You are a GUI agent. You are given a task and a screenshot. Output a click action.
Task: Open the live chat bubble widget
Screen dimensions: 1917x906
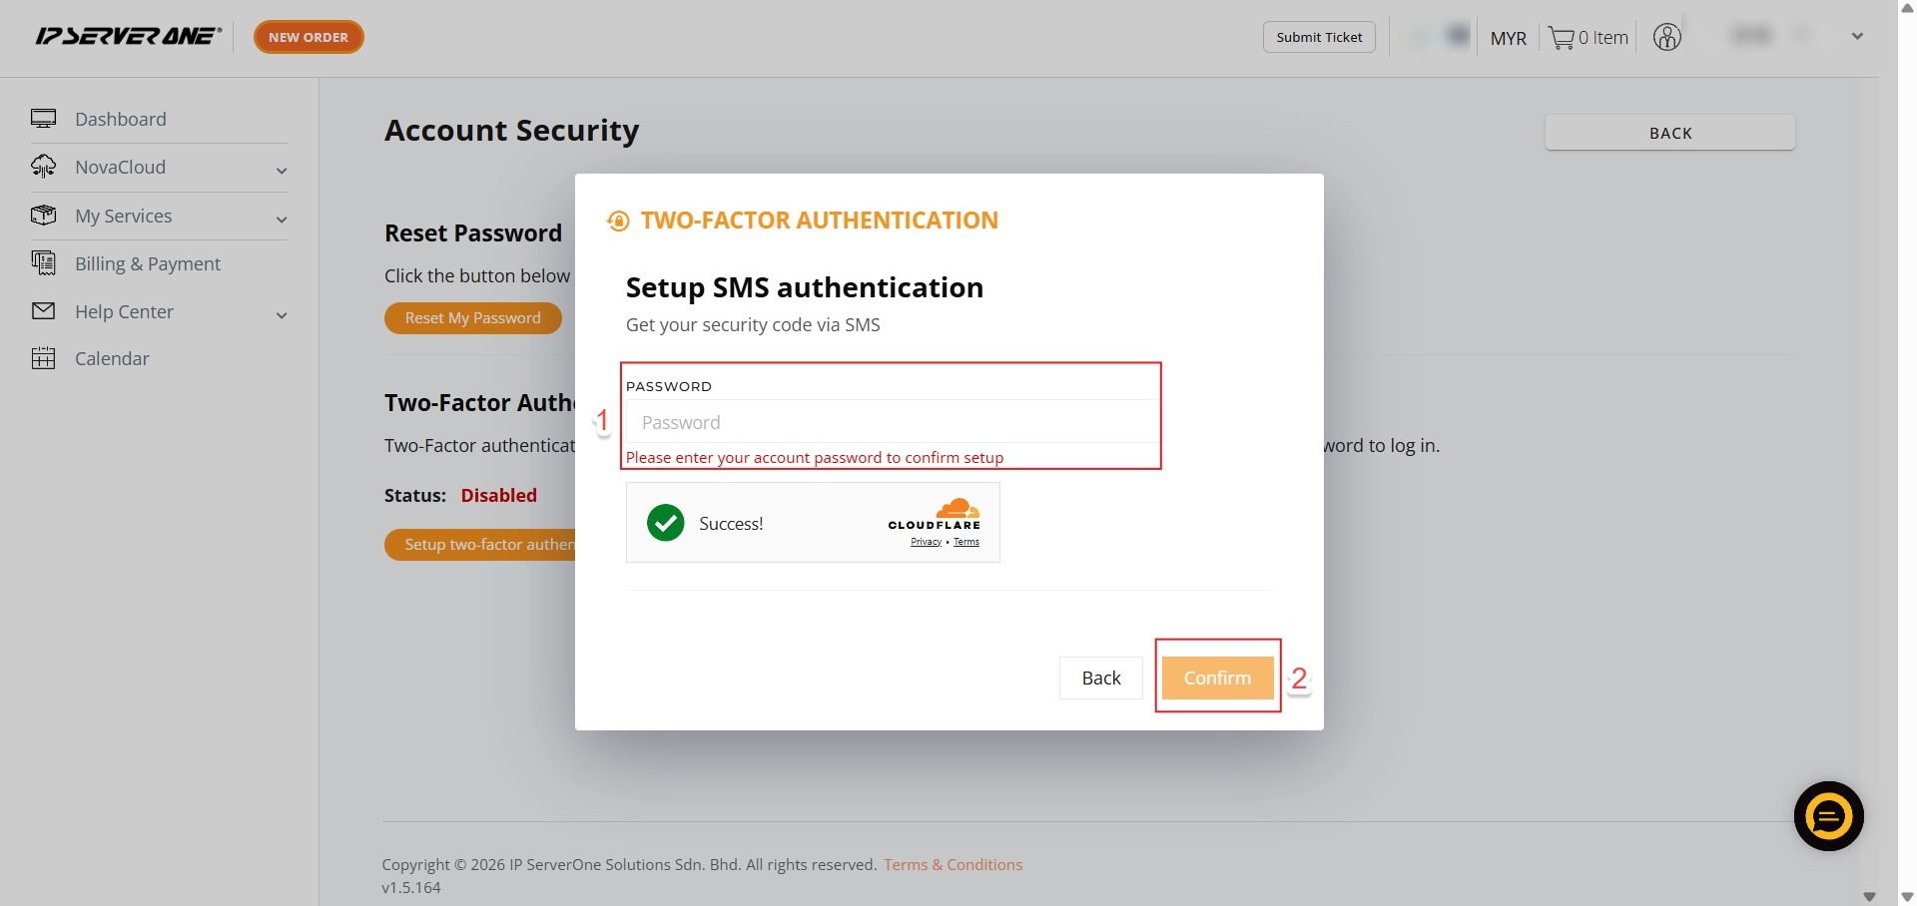point(1828,816)
